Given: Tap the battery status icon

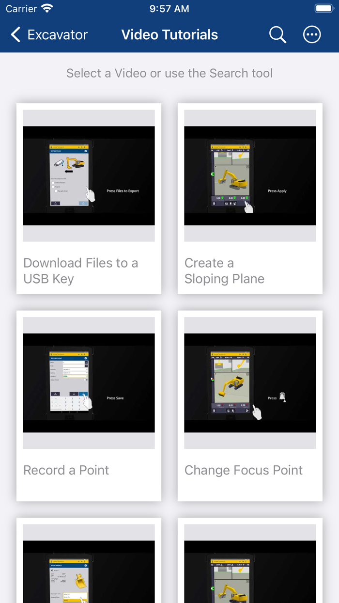Looking at the screenshot, I should (x=324, y=9).
